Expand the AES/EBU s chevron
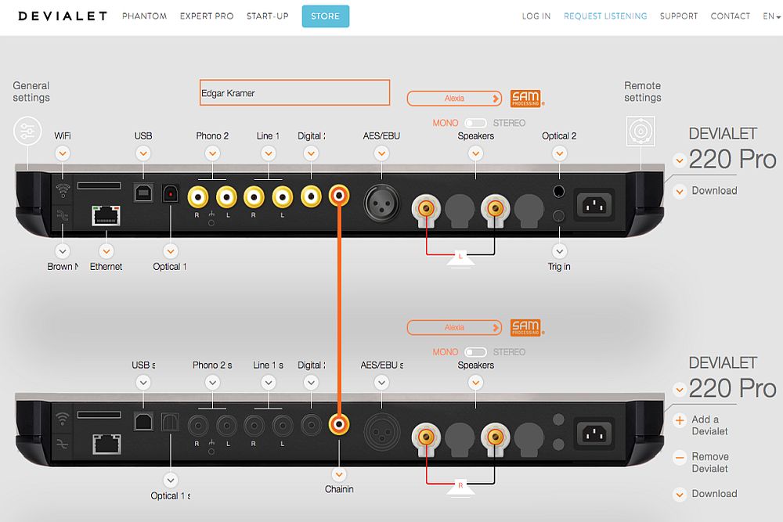783x522 pixels. [x=381, y=382]
